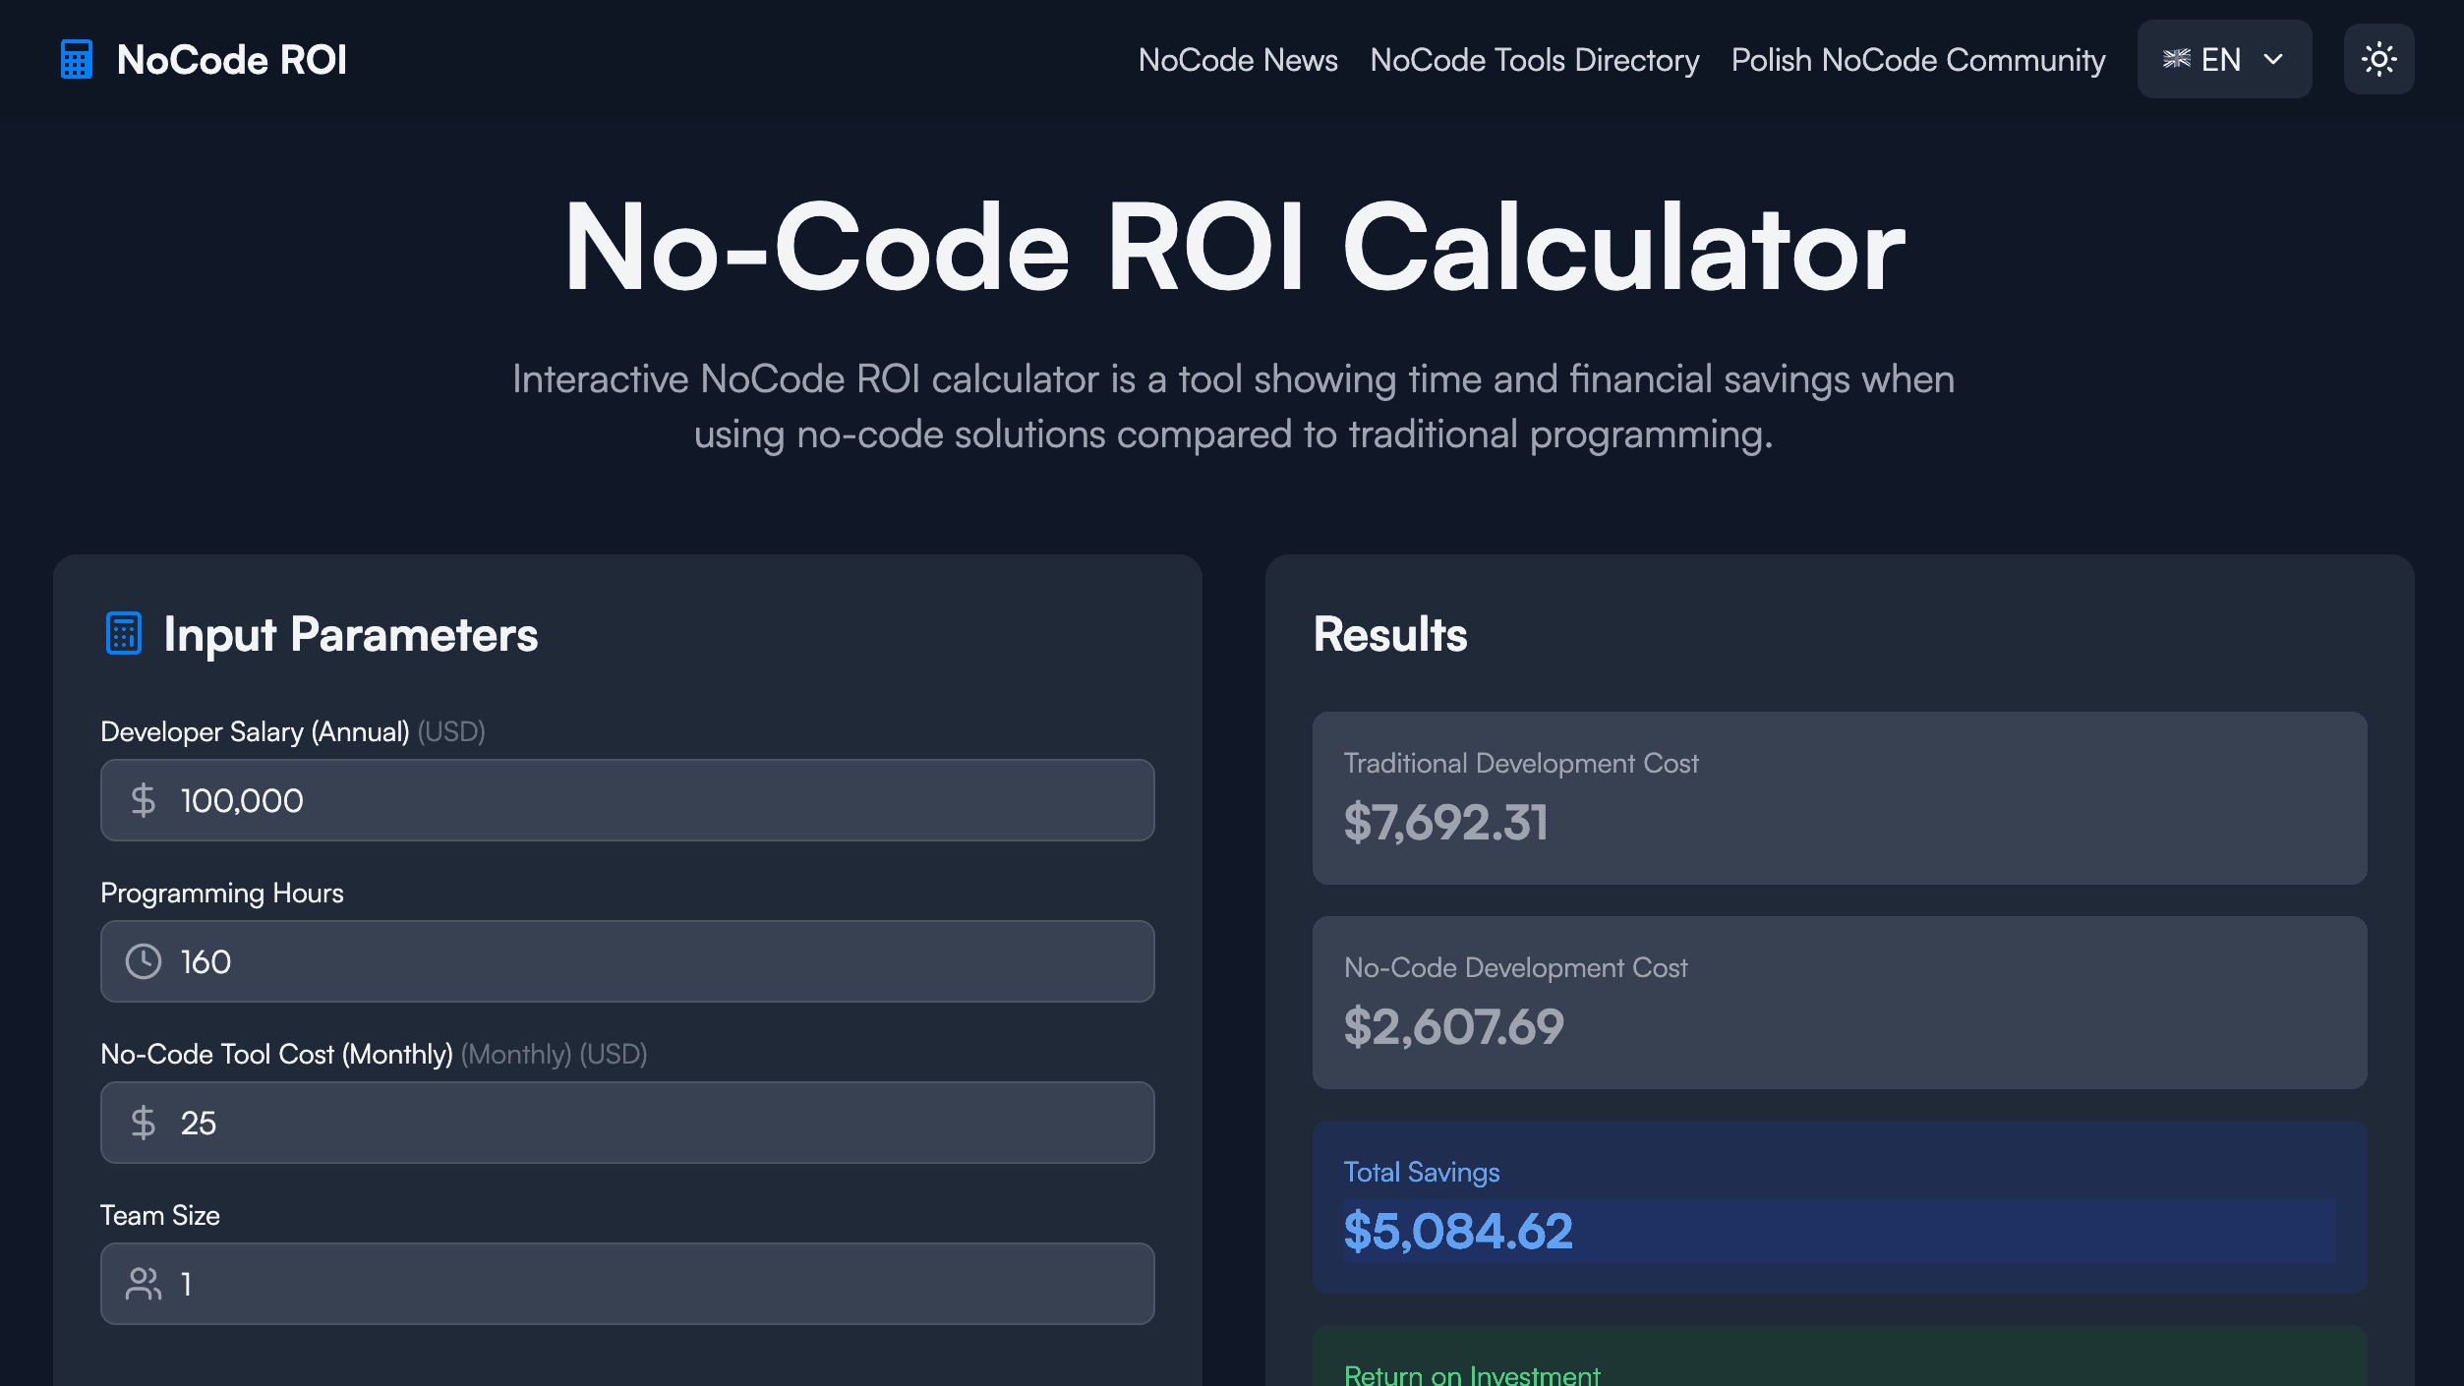
Task: Expand the EN language dropdown
Action: pos(2224,59)
